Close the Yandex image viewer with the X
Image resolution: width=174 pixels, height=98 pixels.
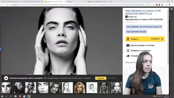172,9
